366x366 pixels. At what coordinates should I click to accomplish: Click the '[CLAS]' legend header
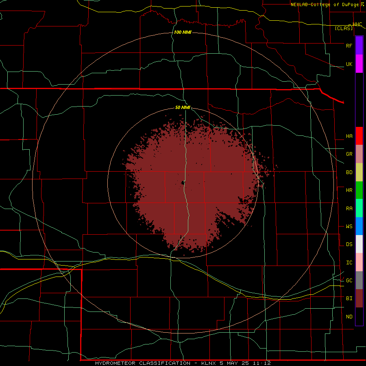344,28
